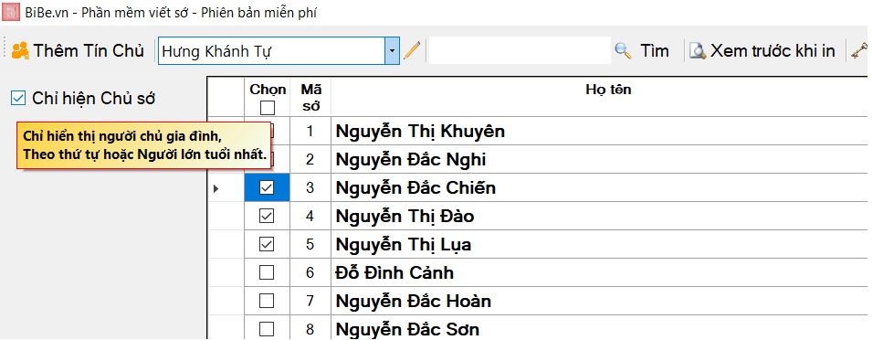Click the BiBe.vn app icon in title bar
This screenshot has height=340, width=873.
11,12
